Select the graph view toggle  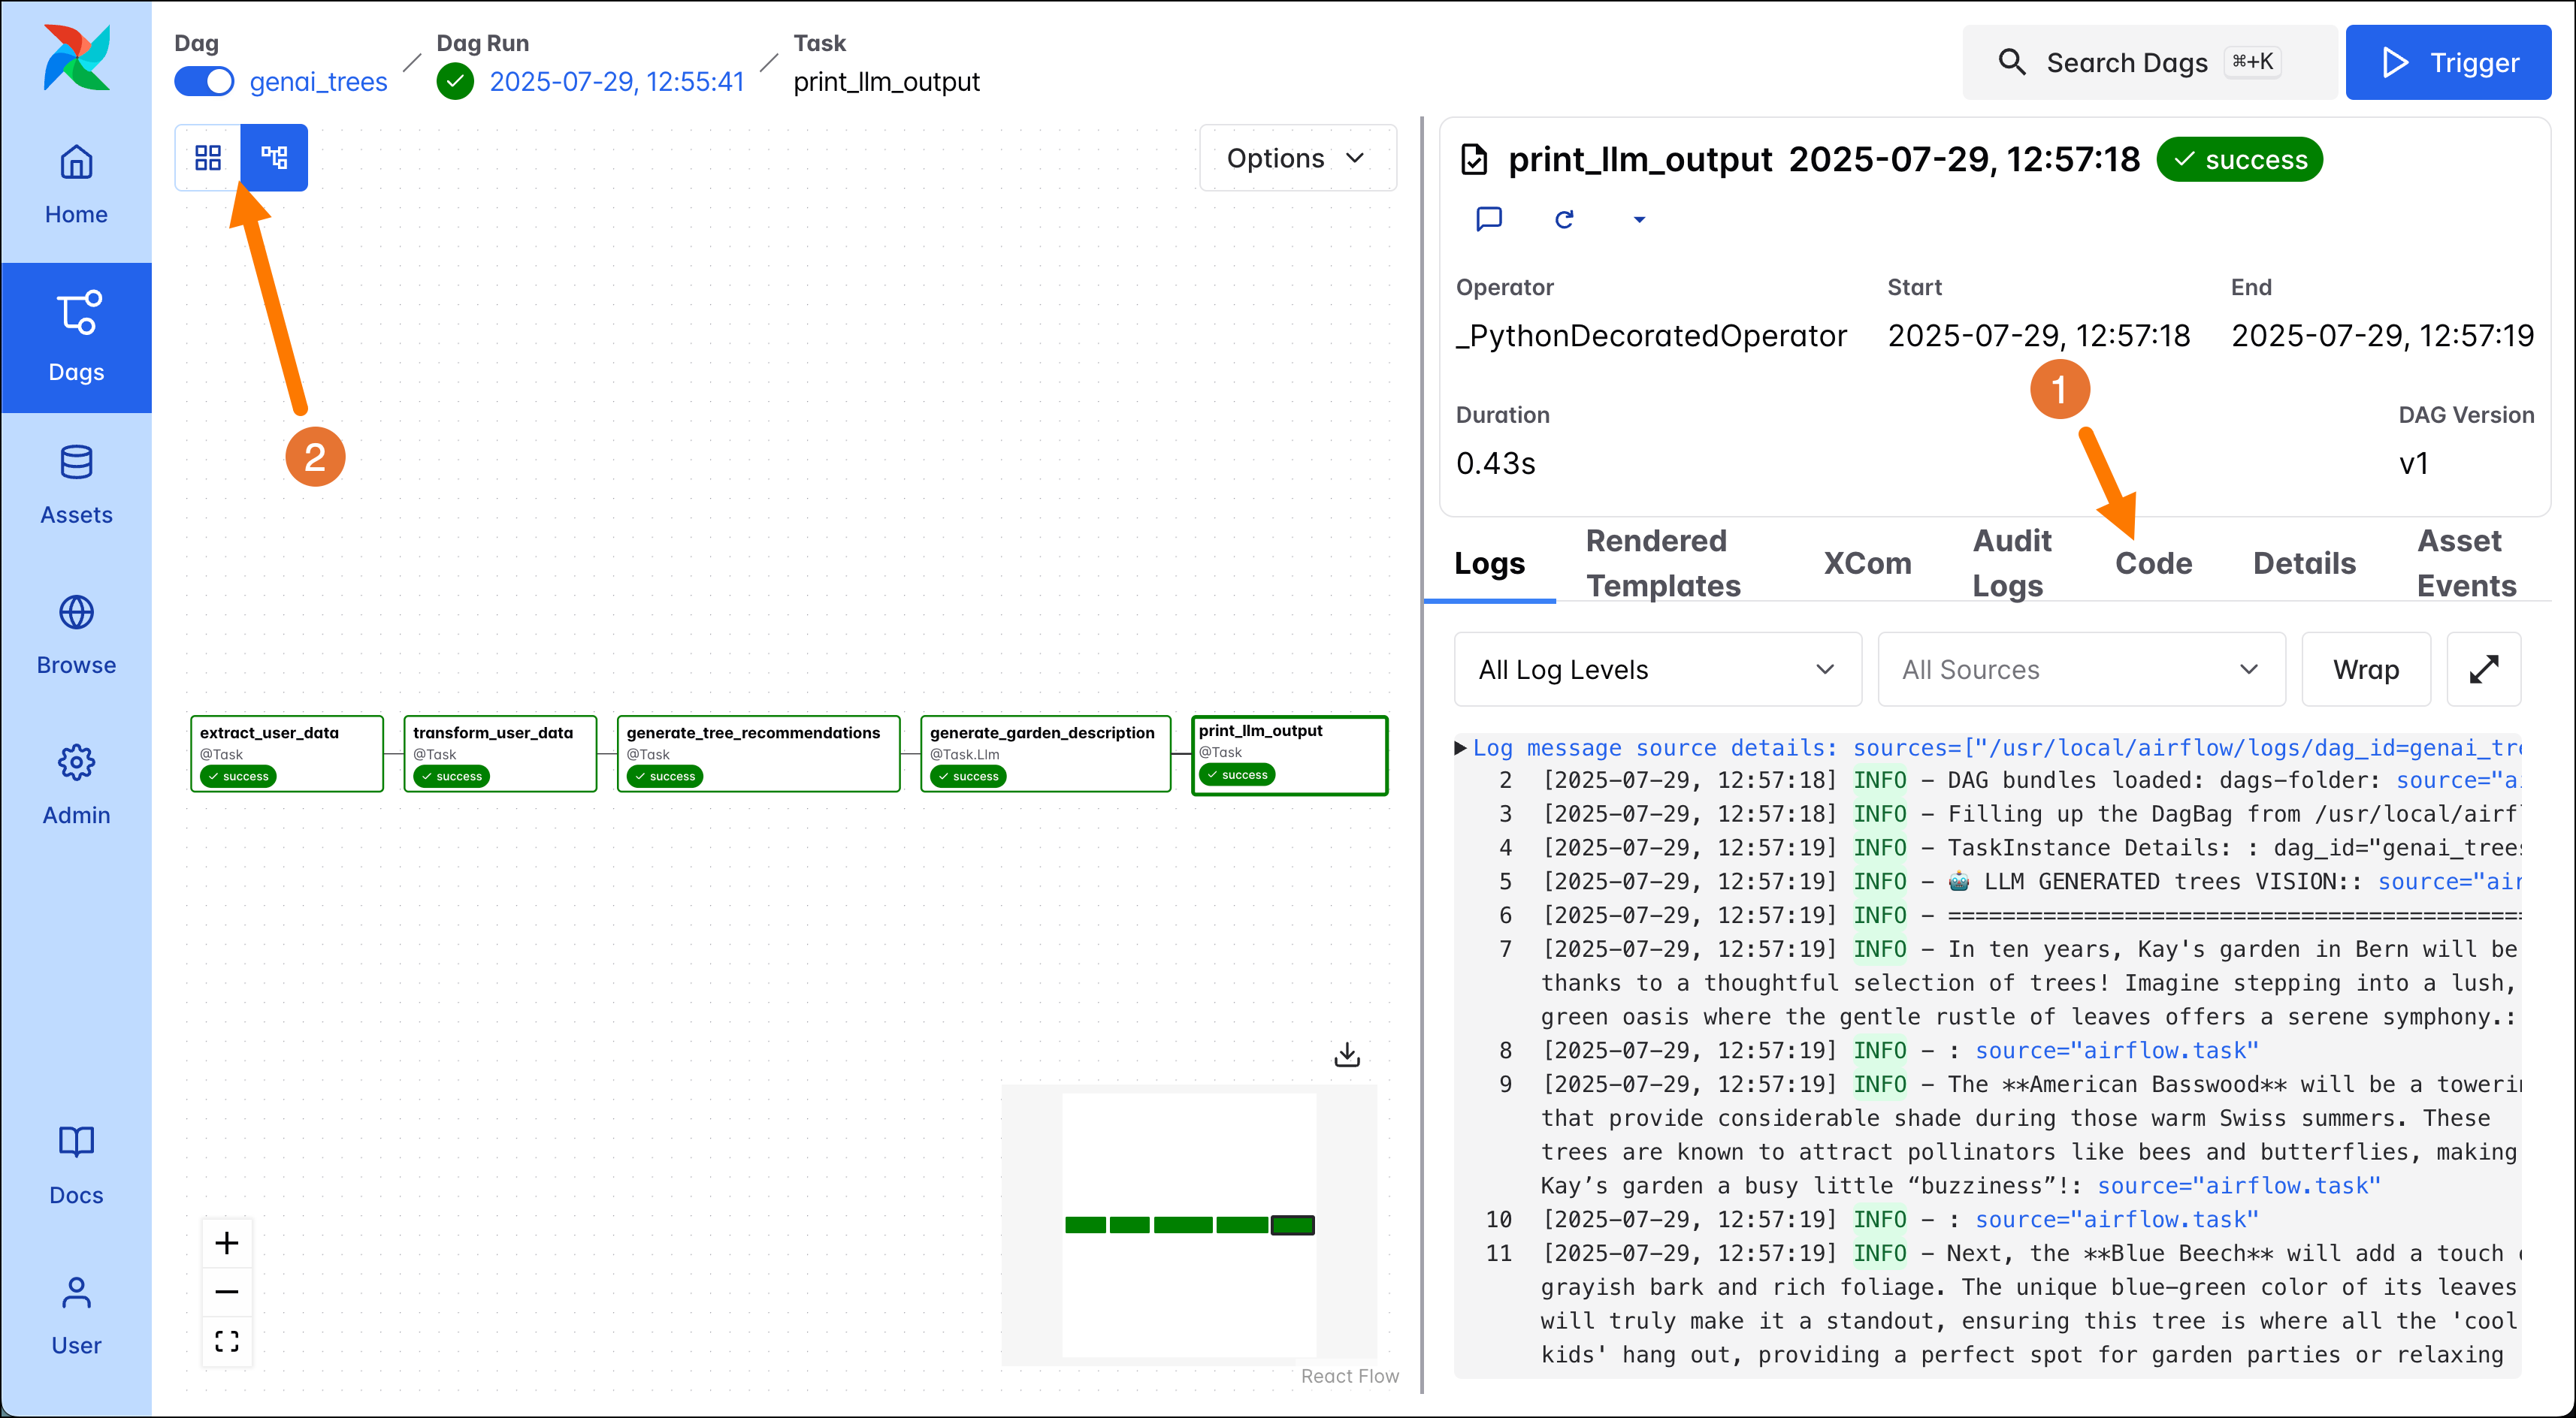pos(273,157)
